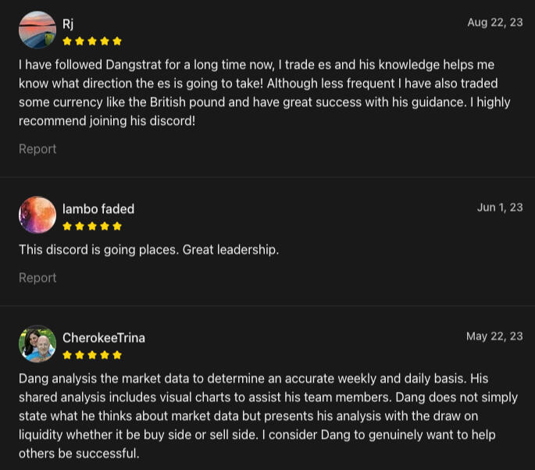
Task: Click the Jun 1, 23 review date
Action: tap(500, 207)
